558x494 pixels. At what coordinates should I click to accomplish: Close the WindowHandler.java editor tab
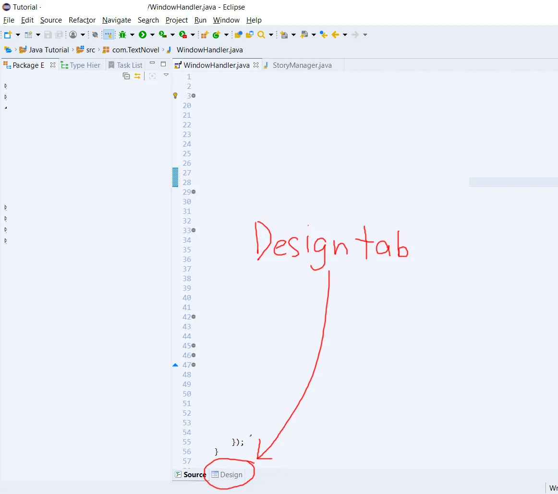[x=256, y=65]
